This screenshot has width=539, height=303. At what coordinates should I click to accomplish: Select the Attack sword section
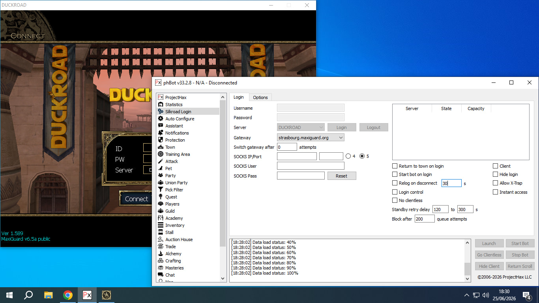(171, 161)
